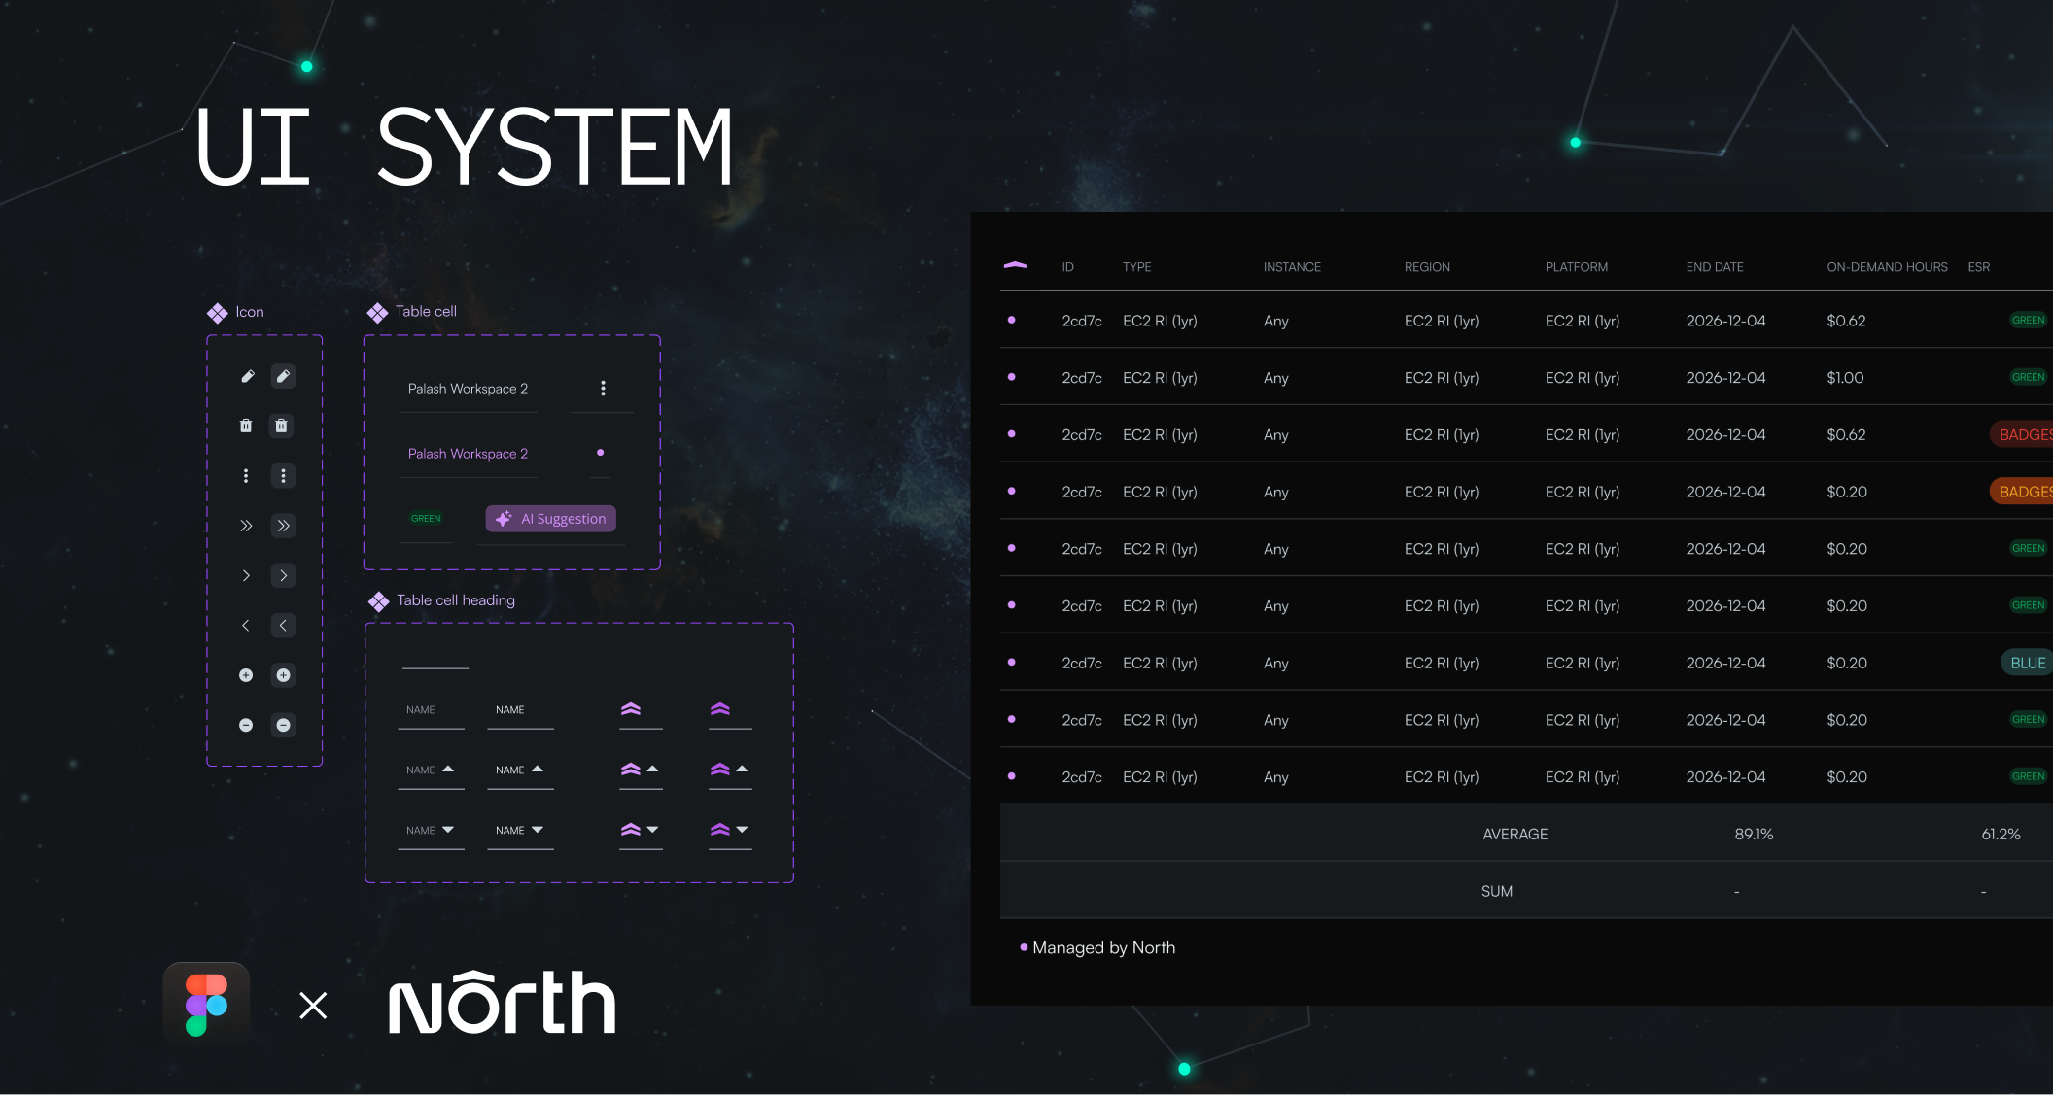This screenshot has width=2053, height=1095.
Task: Sort by the END DATE column header
Action: [1715, 267]
